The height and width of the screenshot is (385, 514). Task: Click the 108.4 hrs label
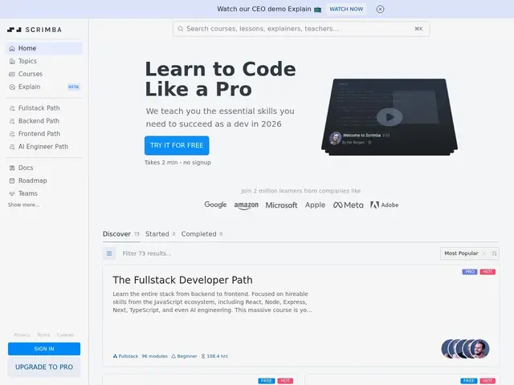tap(214, 356)
